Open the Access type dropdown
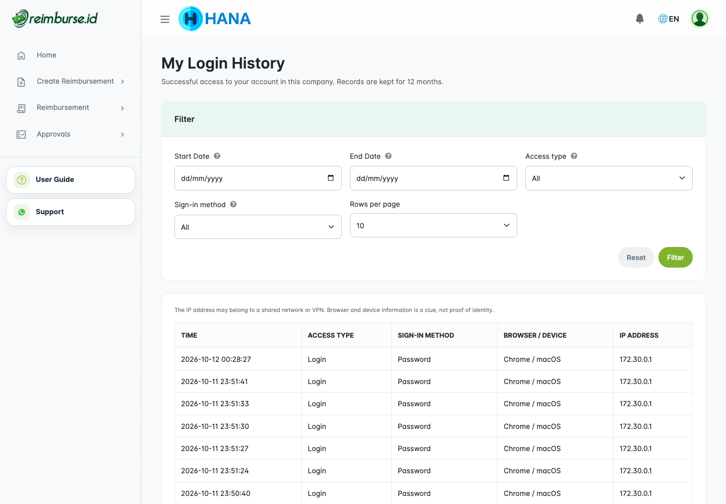Image resolution: width=726 pixels, height=504 pixels. (x=609, y=178)
